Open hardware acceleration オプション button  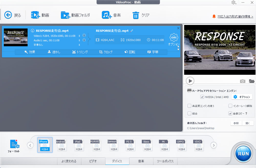(x=242, y=97)
